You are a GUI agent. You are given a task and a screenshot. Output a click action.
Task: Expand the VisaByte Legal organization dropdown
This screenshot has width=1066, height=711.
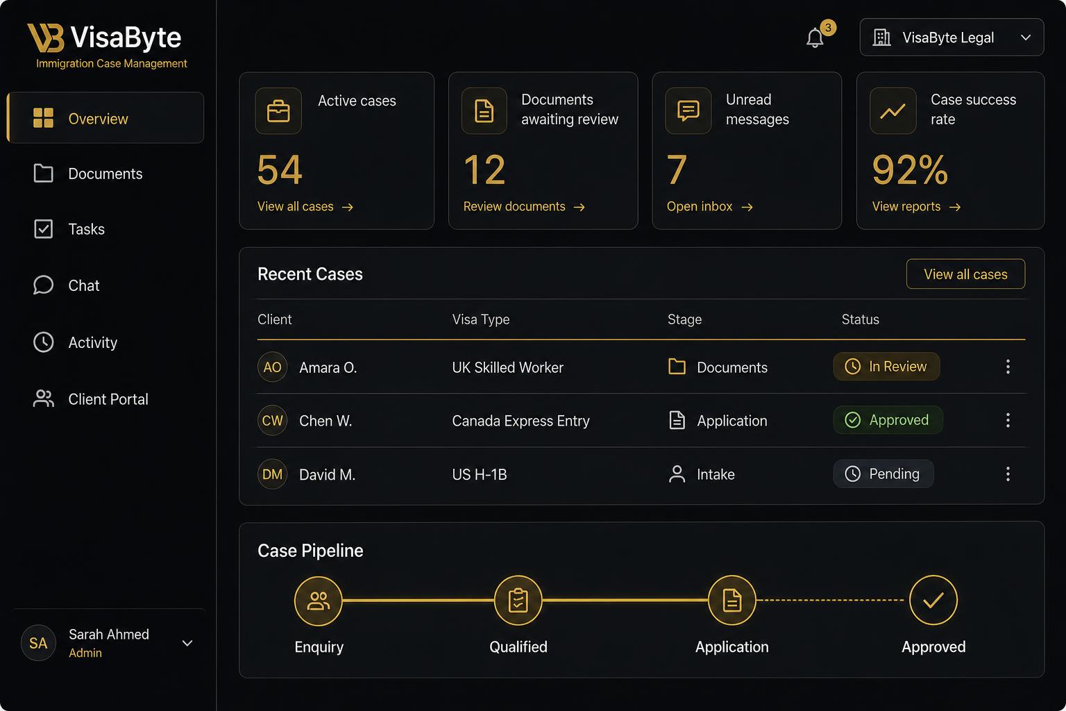pos(951,37)
